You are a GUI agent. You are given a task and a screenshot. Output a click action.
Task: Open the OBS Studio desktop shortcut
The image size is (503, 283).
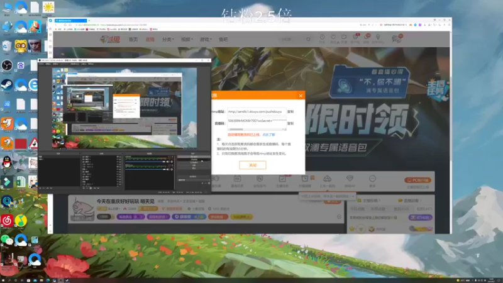point(7,65)
